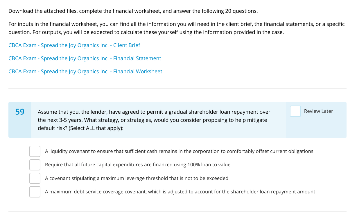
Task: Click the liquidity covenant option text
Action: click(179, 151)
